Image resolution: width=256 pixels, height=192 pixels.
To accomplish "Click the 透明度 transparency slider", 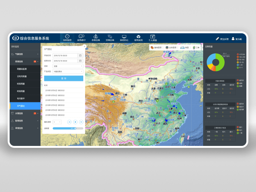I will [x=68, y=128].
